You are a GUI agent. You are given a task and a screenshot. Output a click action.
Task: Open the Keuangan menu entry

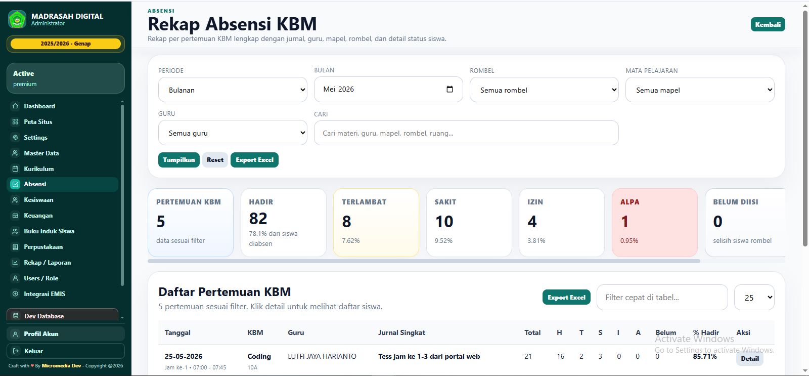pos(63,216)
